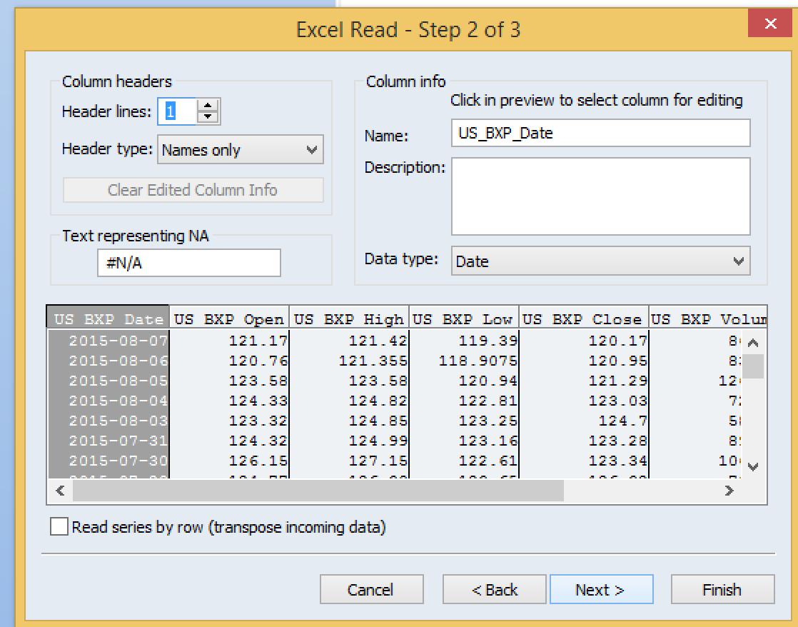Cancel the Excel Read dialog
Viewport: 798px width, 627px height.
(371, 590)
